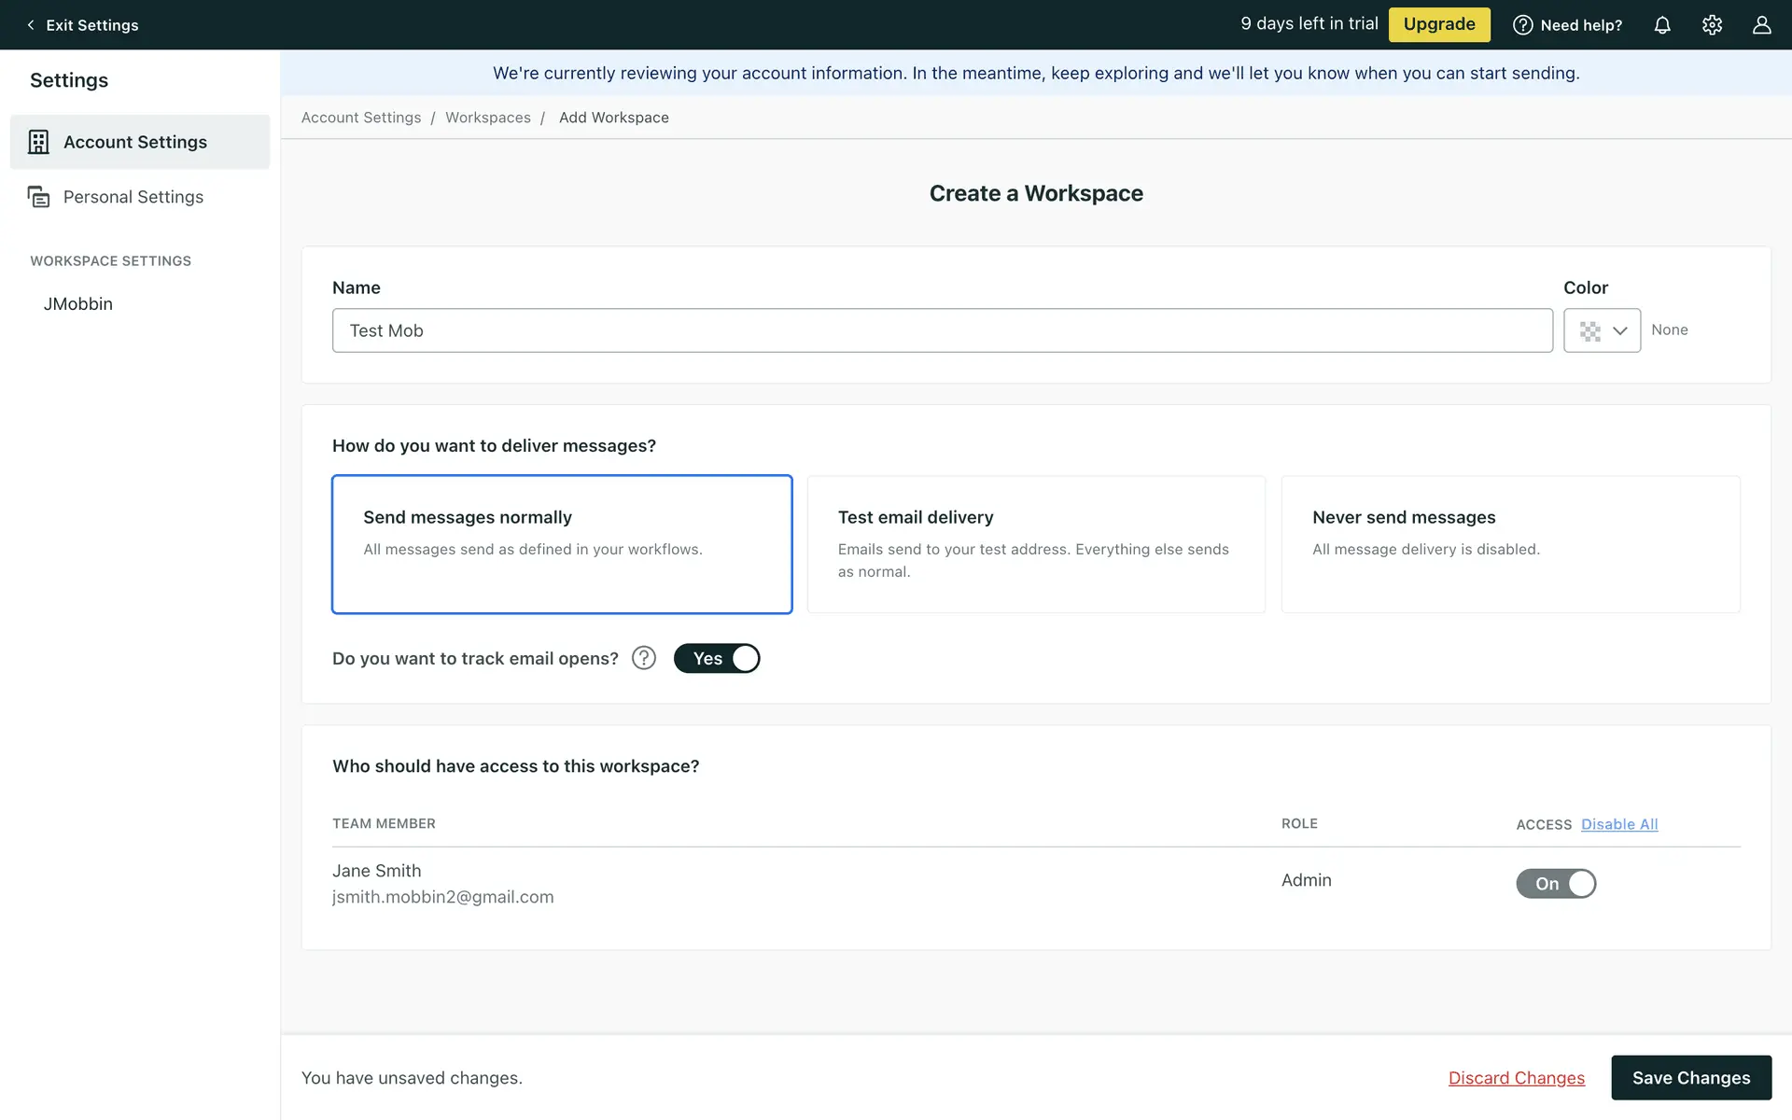Viewport: 1792px width, 1120px height.
Task: Select the Test email delivery option
Action: pos(1036,544)
